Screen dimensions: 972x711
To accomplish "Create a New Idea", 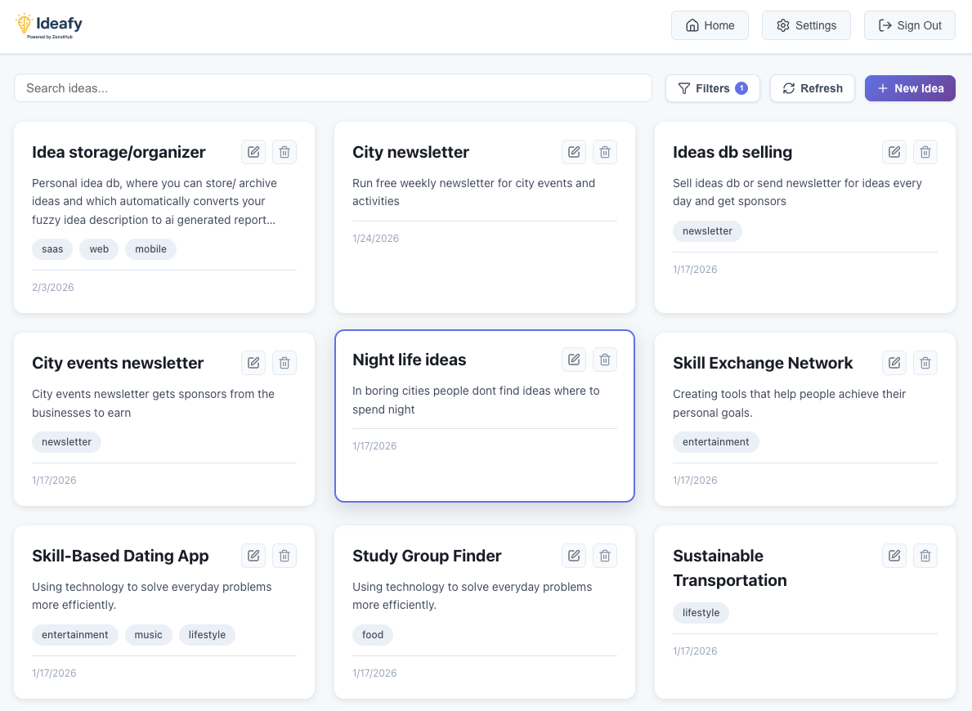I will pos(910,88).
